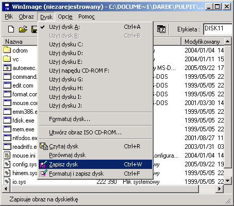Select the format.com file name
This screenshot has height=206, width=234.
(25, 94)
